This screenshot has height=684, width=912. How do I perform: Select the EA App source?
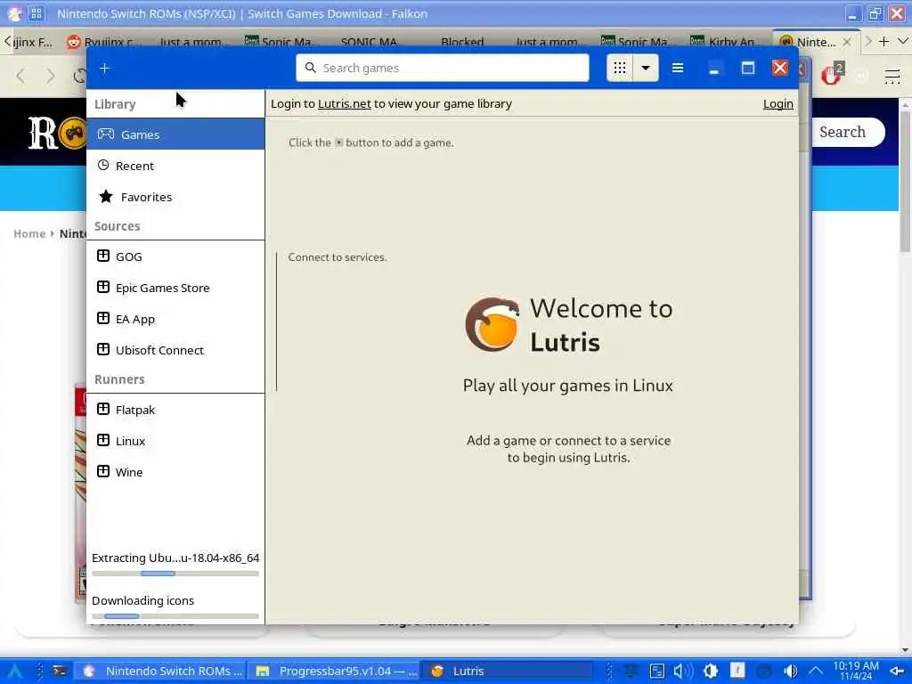click(175, 320)
